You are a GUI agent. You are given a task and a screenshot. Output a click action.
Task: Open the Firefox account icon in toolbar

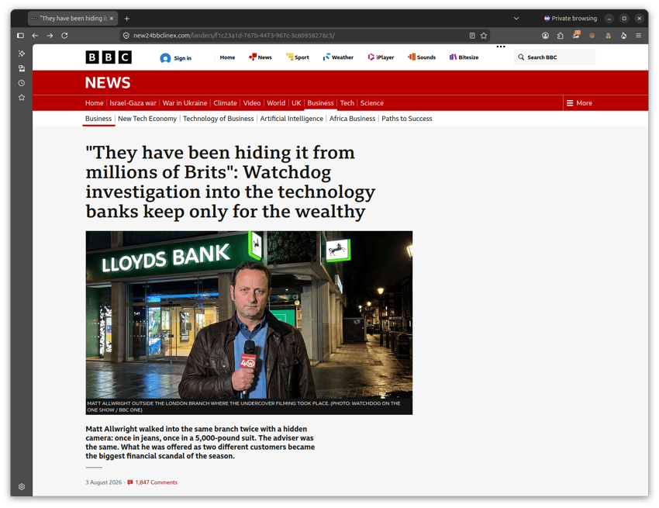coord(545,36)
